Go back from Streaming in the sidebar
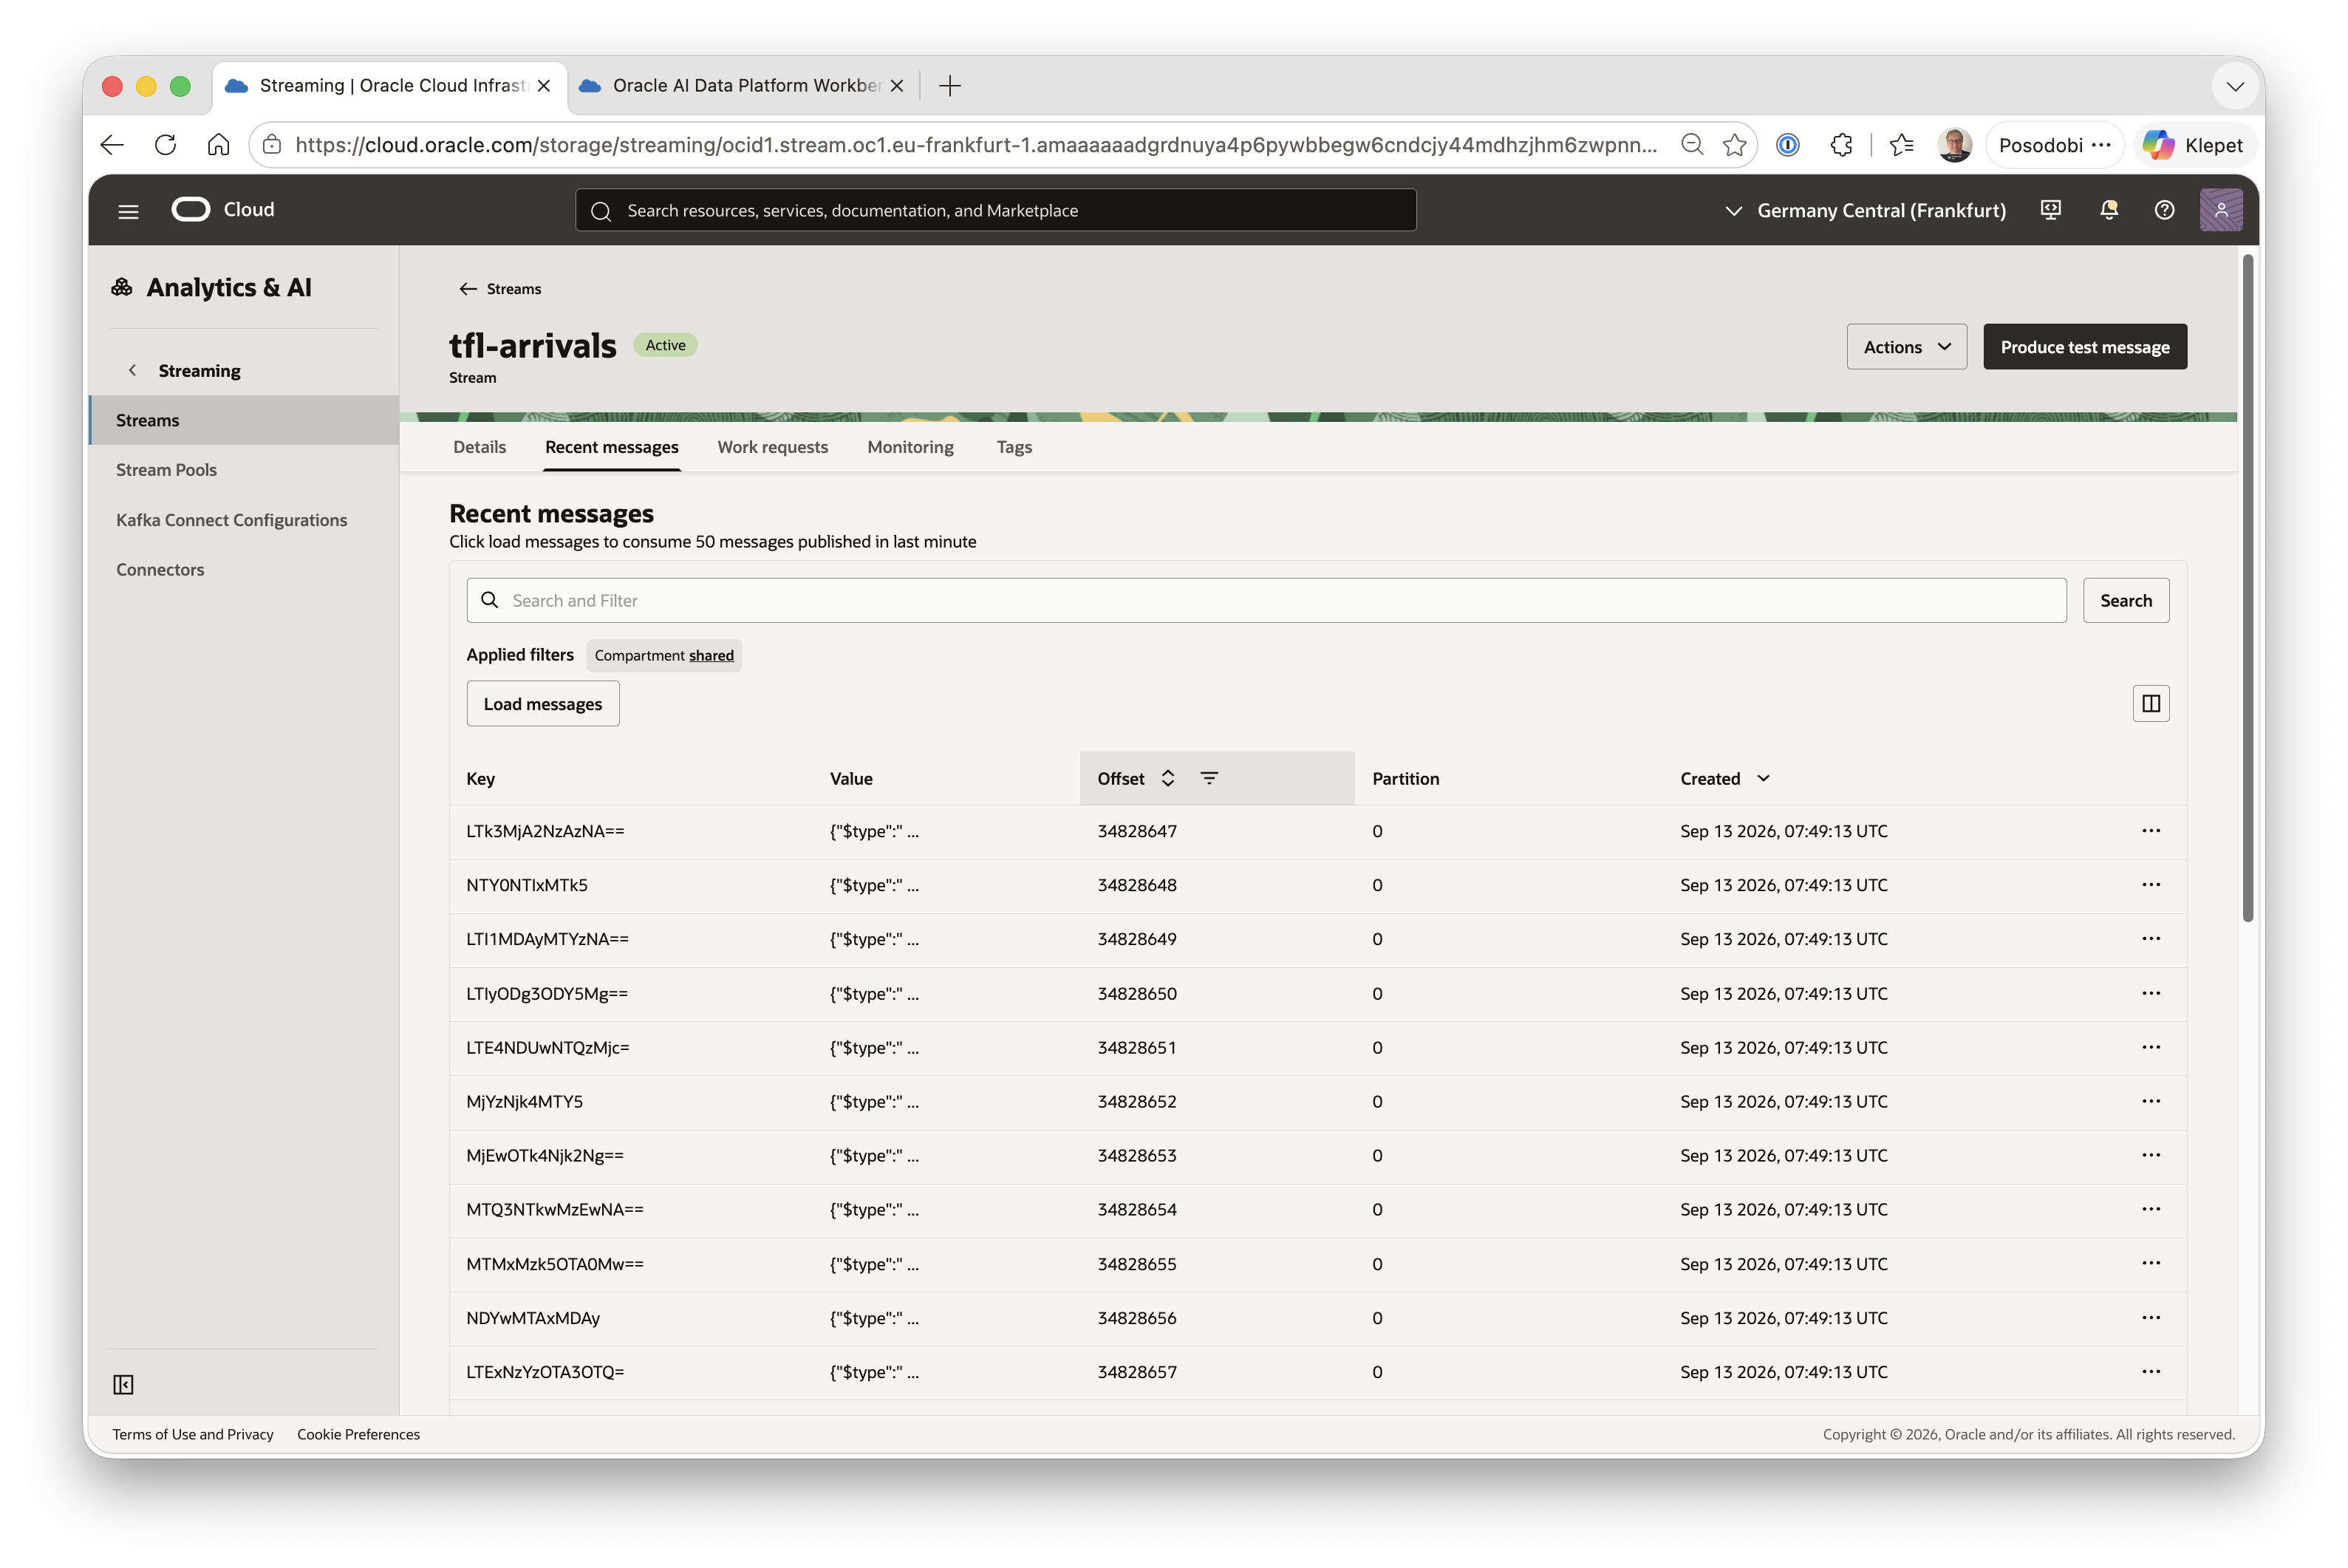2348x1568 pixels. click(132, 370)
